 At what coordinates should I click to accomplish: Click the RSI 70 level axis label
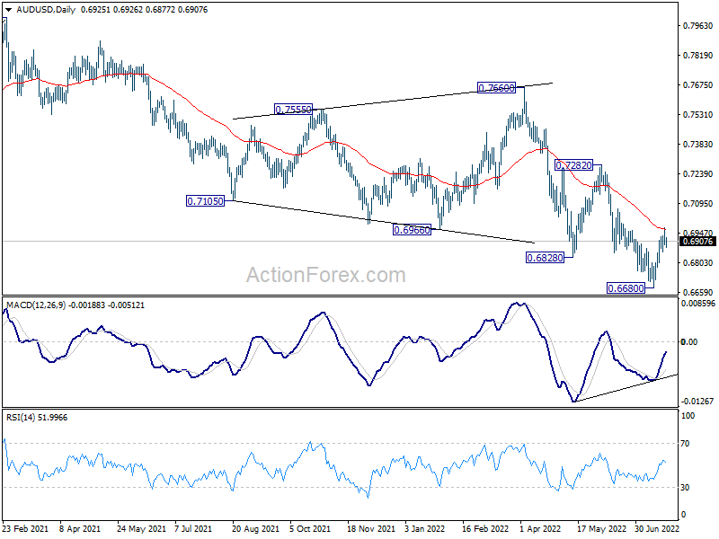tap(685, 444)
